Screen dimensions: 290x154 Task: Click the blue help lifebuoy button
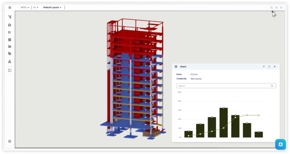[x=281, y=144]
